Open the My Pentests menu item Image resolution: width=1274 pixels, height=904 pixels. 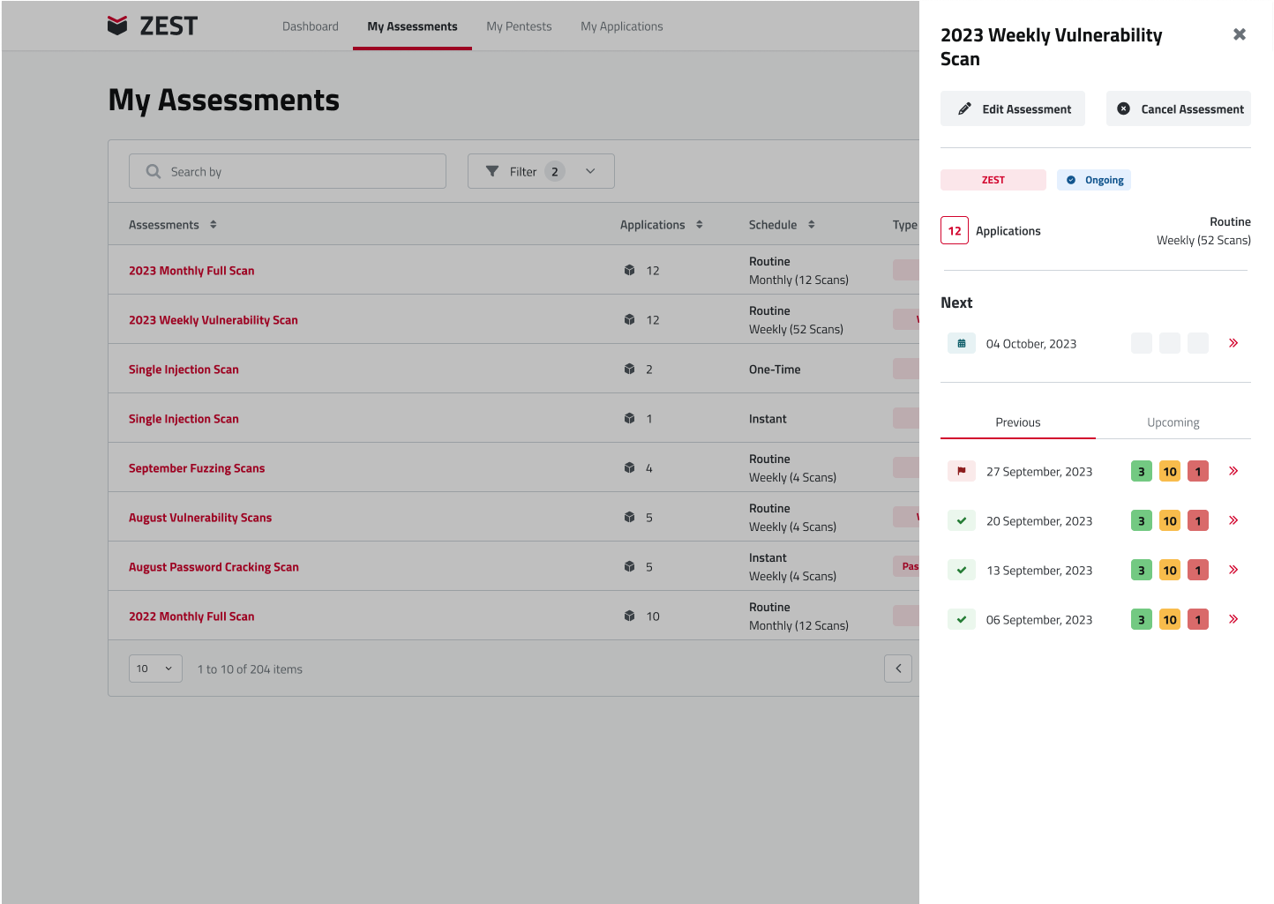click(x=519, y=26)
